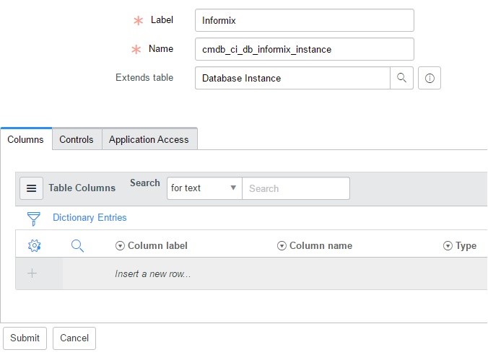Image resolution: width=488 pixels, height=355 pixels.
Task: Click the plus icon to insert row
Action: pos(32,273)
